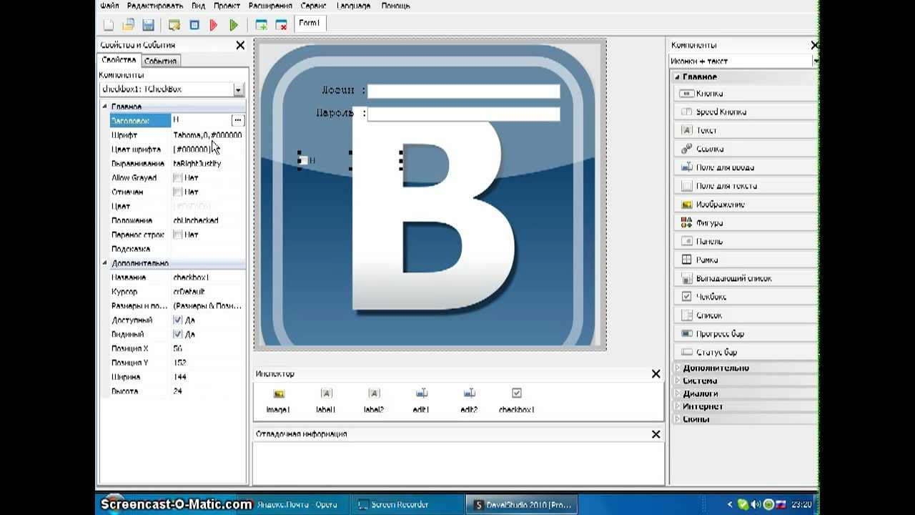Click the Save floppy disk icon
Viewport: 915px width, 515px height.
(148, 25)
